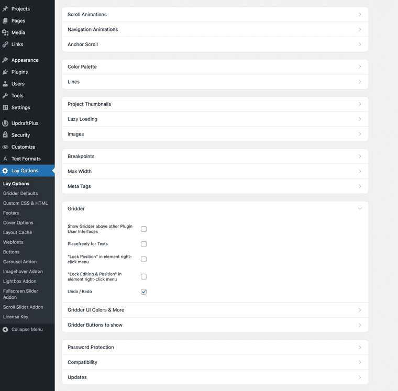Uncheck the Undo / Redo checkbox

tap(143, 292)
